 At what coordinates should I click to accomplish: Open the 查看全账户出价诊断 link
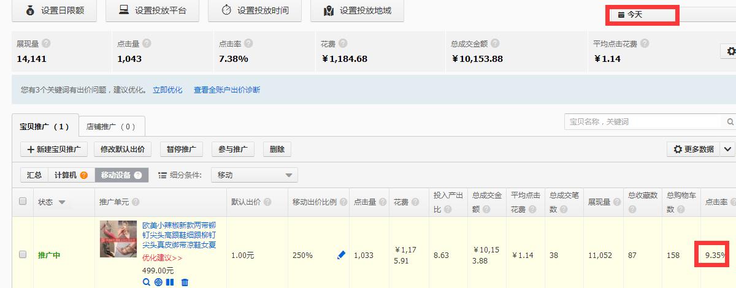(x=227, y=90)
